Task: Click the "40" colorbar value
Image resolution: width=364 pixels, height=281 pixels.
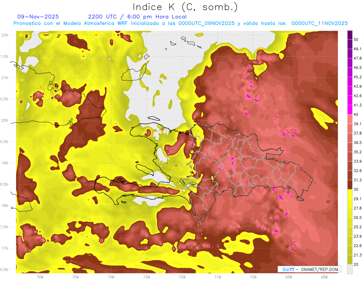Action: coord(356,115)
